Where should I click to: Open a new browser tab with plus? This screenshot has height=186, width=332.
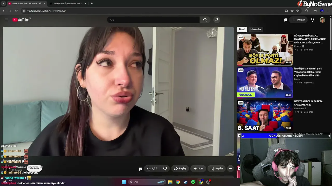[x=92, y=4]
